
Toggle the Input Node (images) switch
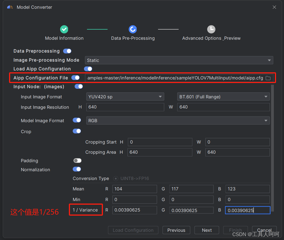[x=79, y=87]
